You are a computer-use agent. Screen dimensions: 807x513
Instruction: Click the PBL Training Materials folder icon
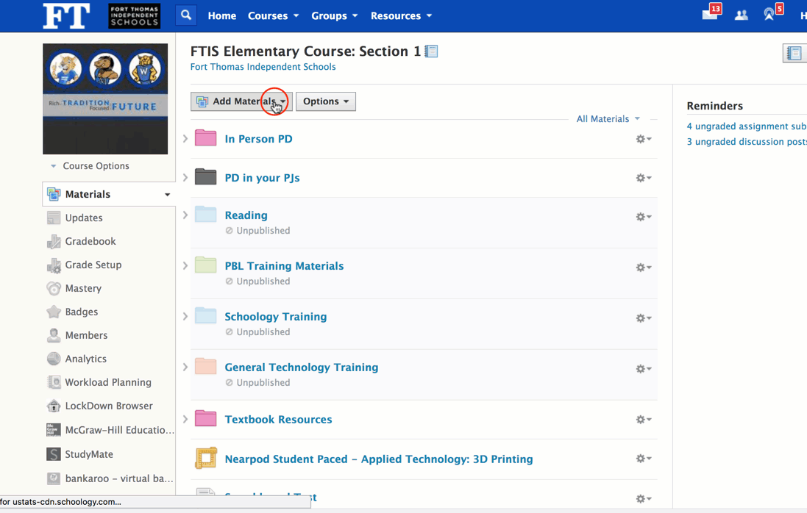click(205, 264)
